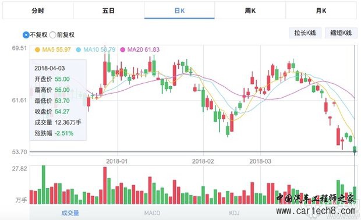Switch indicator panel to KDJ
This screenshot has width=361, height=220.
click(234, 213)
